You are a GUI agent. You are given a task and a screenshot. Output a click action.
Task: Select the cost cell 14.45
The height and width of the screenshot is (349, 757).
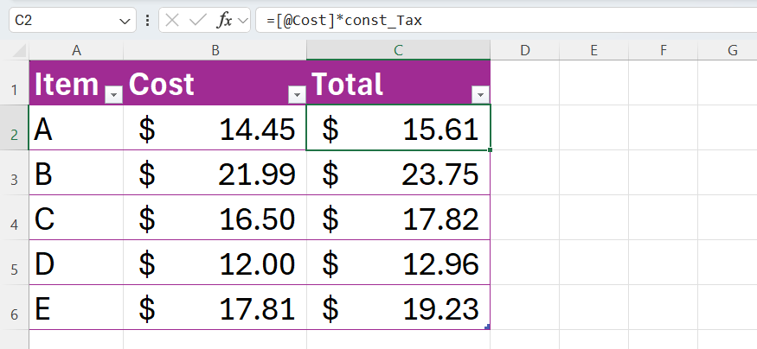point(215,128)
